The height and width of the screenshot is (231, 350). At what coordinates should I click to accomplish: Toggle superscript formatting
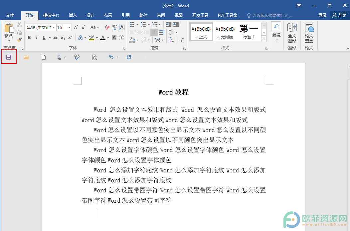point(70,38)
